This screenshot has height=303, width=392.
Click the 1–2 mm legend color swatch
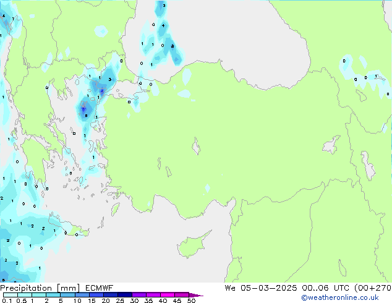click(x=39, y=295)
